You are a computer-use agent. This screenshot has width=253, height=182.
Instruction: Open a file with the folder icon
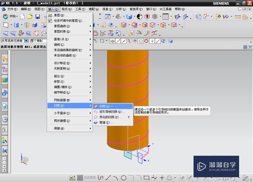coord(30,16)
